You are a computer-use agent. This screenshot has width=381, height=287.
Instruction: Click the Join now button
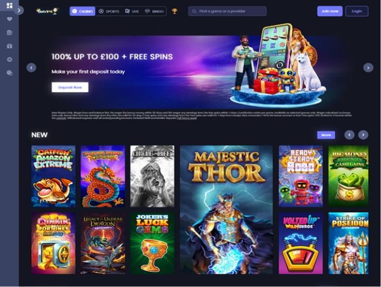tap(330, 11)
